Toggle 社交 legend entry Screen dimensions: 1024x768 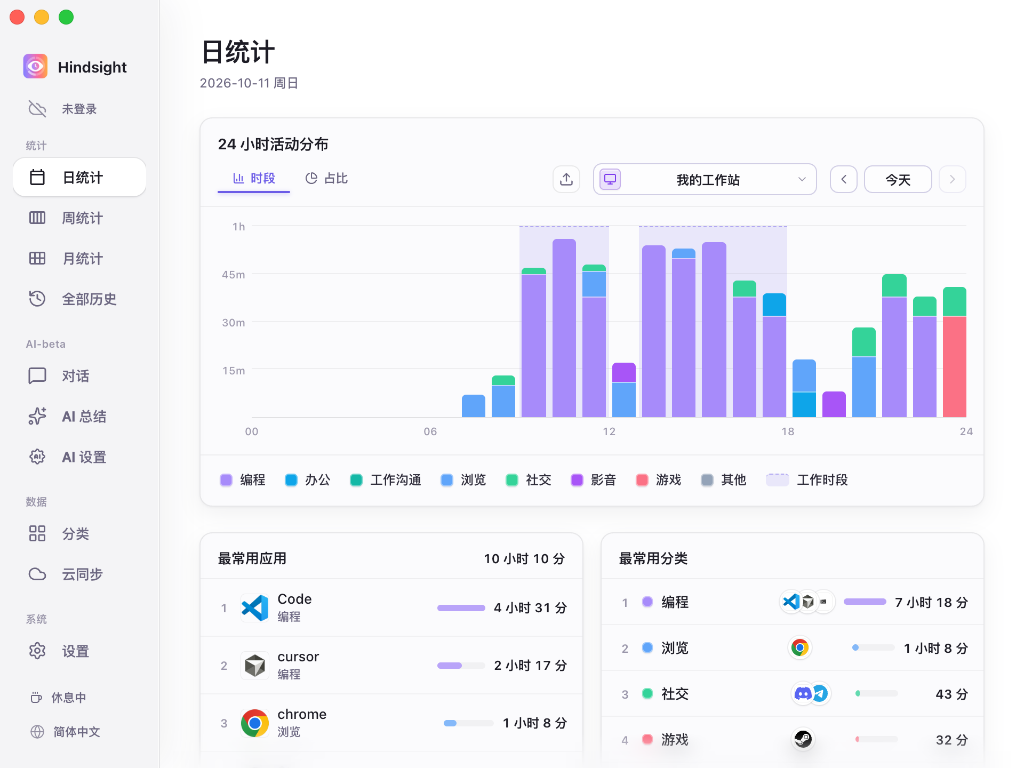(x=529, y=480)
